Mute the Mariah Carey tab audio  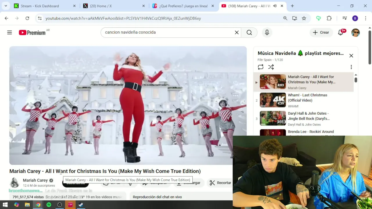(275, 6)
